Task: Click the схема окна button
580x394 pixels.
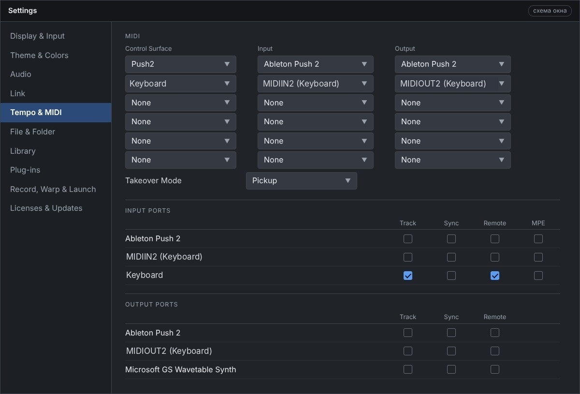Action: (550, 11)
